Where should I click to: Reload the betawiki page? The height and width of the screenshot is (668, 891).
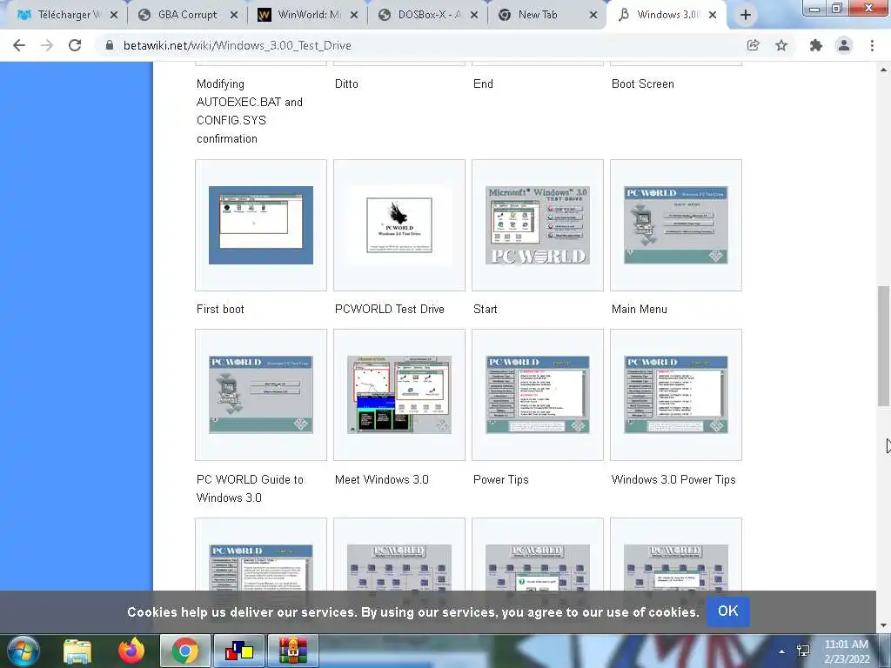click(75, 45)
